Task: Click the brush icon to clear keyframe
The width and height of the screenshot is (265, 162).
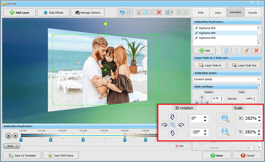Action: [x=246, y=51]
